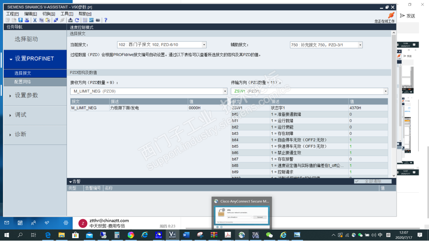Image resolution: width=429 pixels, height=241 pixels.
Task: Click the Save project toolbar icon
Action: (x=21, y=20)
